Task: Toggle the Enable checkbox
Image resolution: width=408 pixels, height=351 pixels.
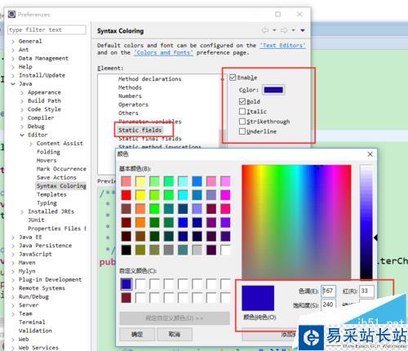Action: pyautogui.click(x=233, y=78)
